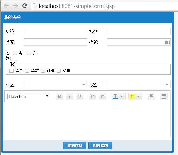Viewport: 178px width, 155px height.
Task: Open the calendar date picker icon
Action: pyautogui.click(x=167, y=42)
